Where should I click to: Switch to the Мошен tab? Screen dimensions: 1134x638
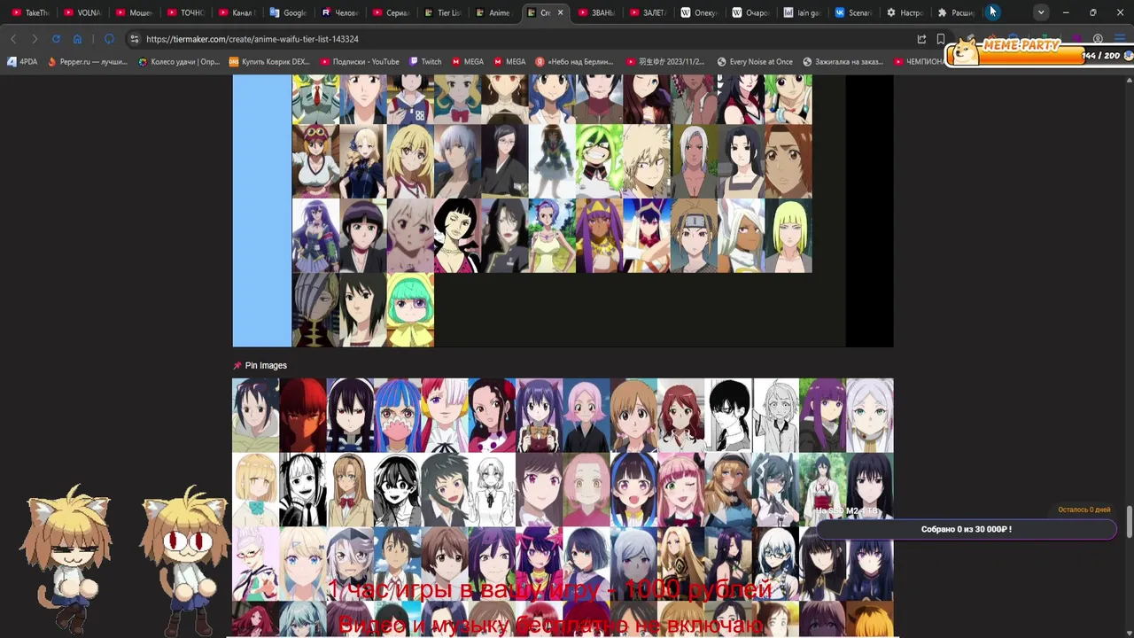(x=134, y=12)
